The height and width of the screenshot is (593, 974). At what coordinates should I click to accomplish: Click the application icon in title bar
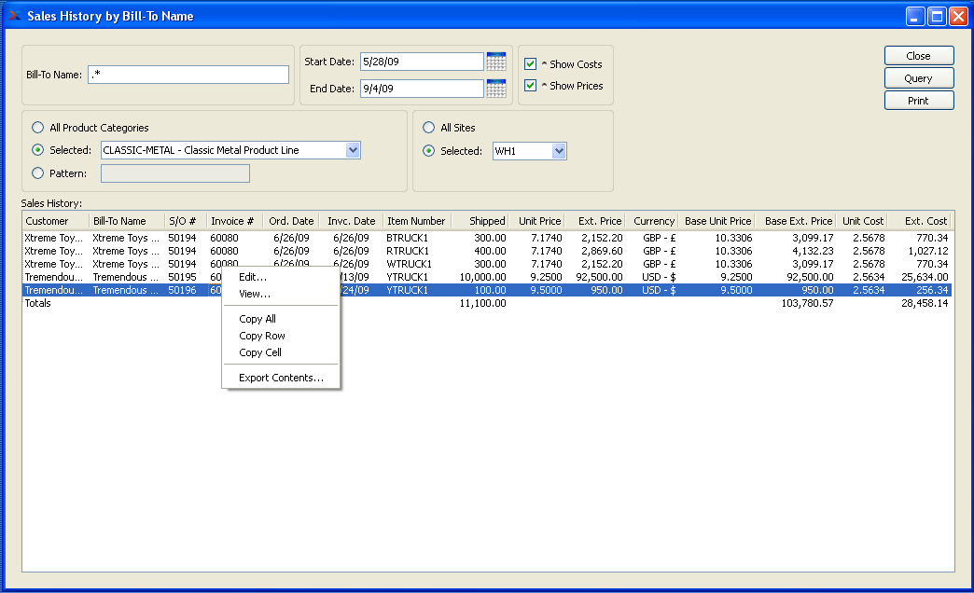click(x=14, y=16)
